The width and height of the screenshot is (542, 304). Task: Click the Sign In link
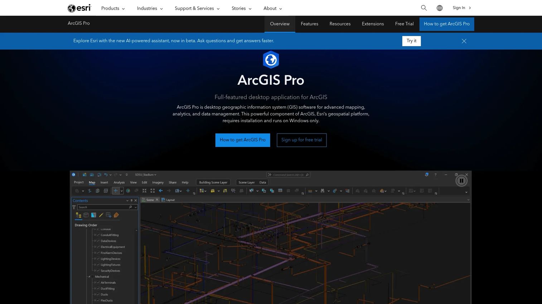461,8
